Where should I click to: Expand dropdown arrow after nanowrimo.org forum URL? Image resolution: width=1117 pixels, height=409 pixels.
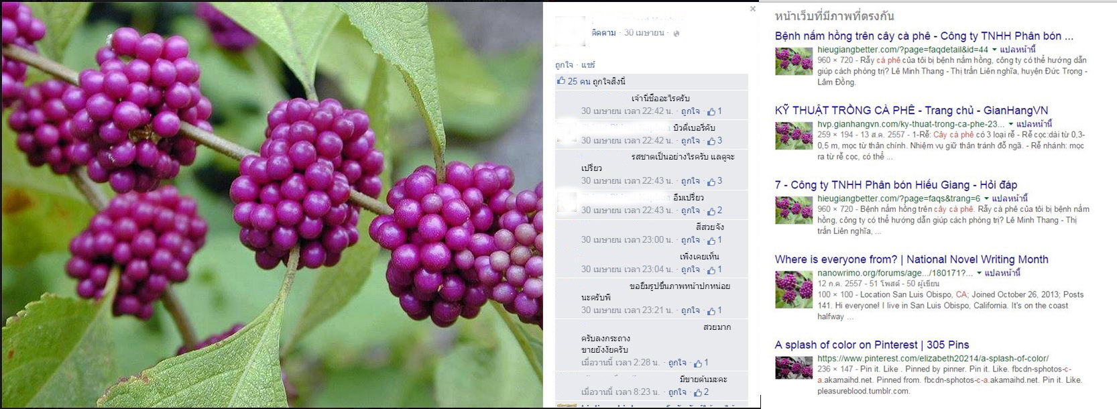979,273
